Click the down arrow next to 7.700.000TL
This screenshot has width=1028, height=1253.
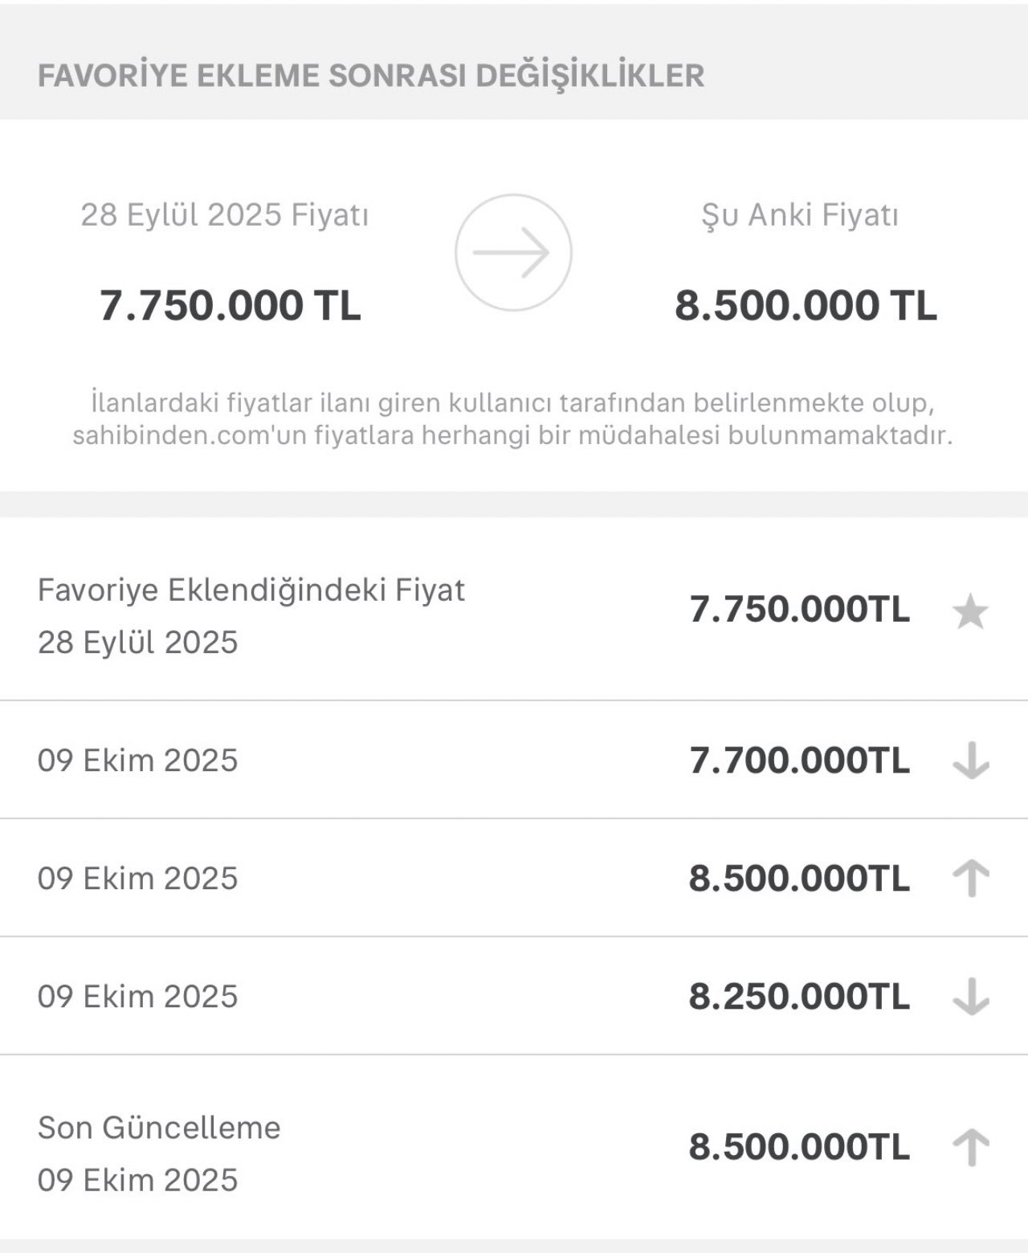pyautogui.click(x=970, y=761)
